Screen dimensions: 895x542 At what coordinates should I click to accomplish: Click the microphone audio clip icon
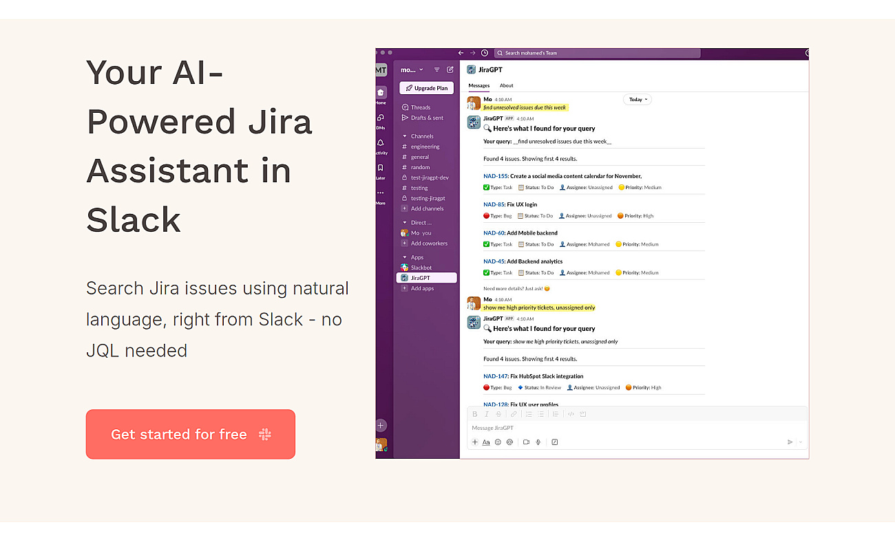pyautogui.click(x=538, y=442)
